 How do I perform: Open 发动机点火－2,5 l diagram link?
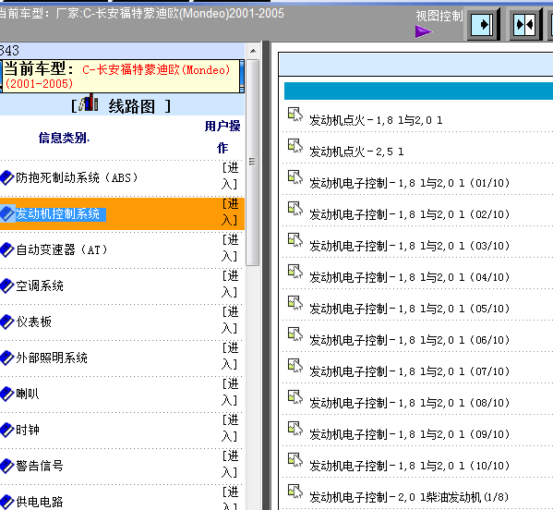356,152
